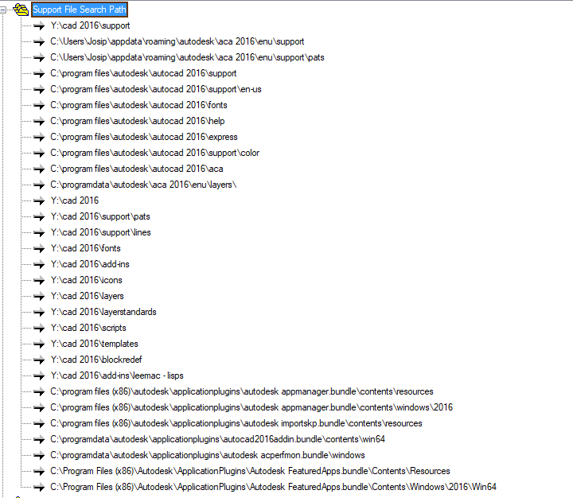Click the arrow icon beside Y:\cad 2016\templates
This screenshot has height=498, width=573.
pyautogui.click(x=39, y=344)
